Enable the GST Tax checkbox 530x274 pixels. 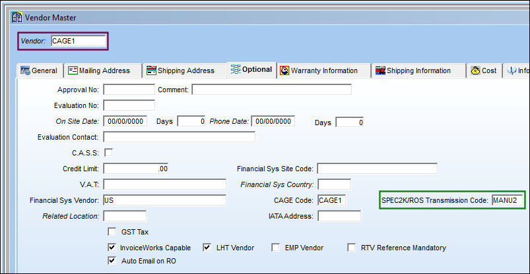tap(112, 232)
